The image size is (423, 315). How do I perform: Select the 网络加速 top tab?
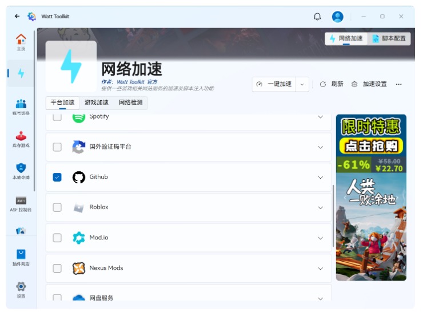pyautogui.click(x=346, y=39)
